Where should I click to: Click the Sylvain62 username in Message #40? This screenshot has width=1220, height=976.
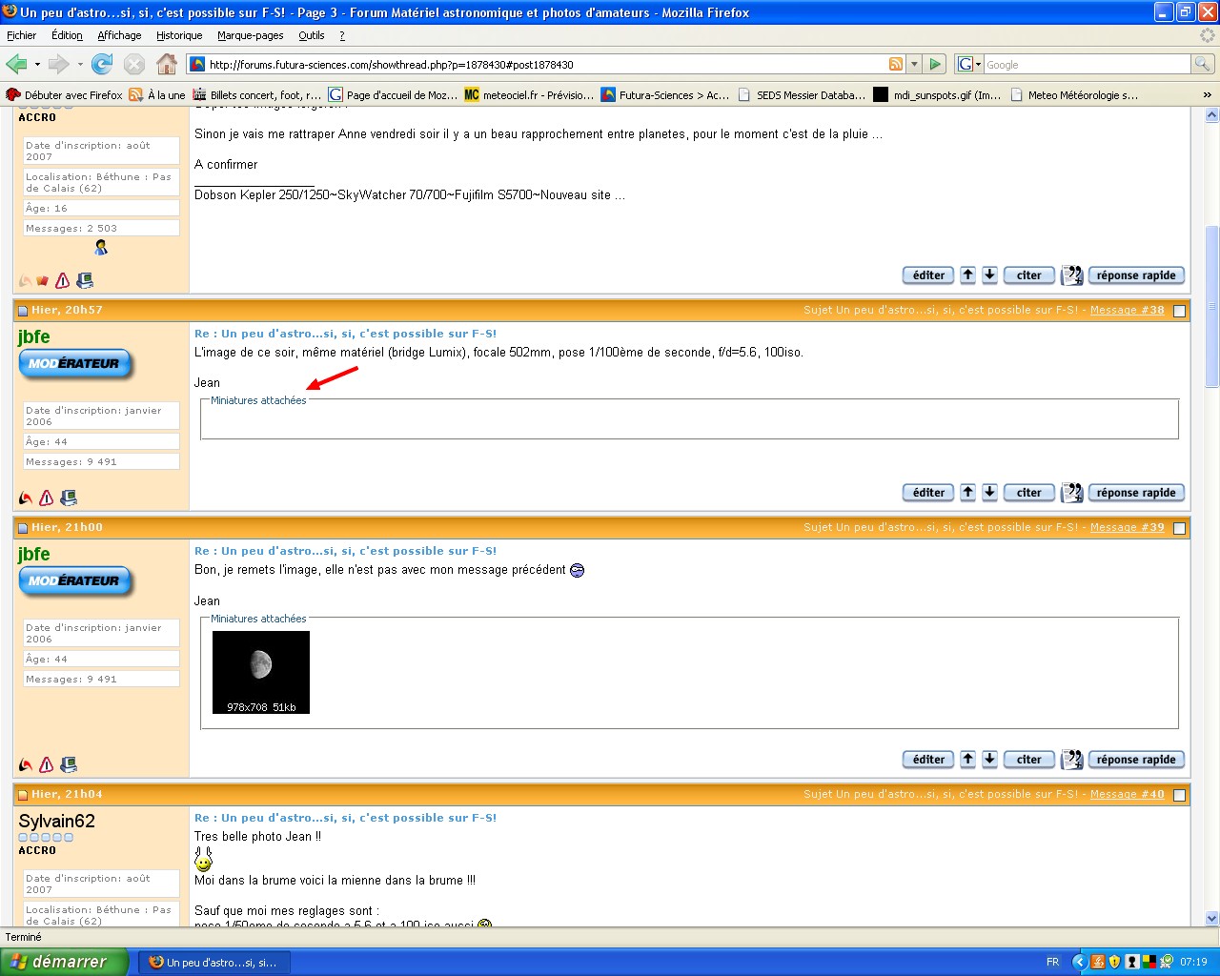coord(57,821)
